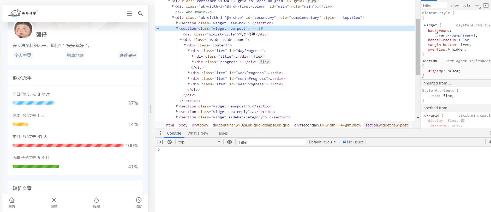Show the console sidebar panel icon
This screenshot has height=212, width=491.
pyautogui.click(x=160, y=142)
